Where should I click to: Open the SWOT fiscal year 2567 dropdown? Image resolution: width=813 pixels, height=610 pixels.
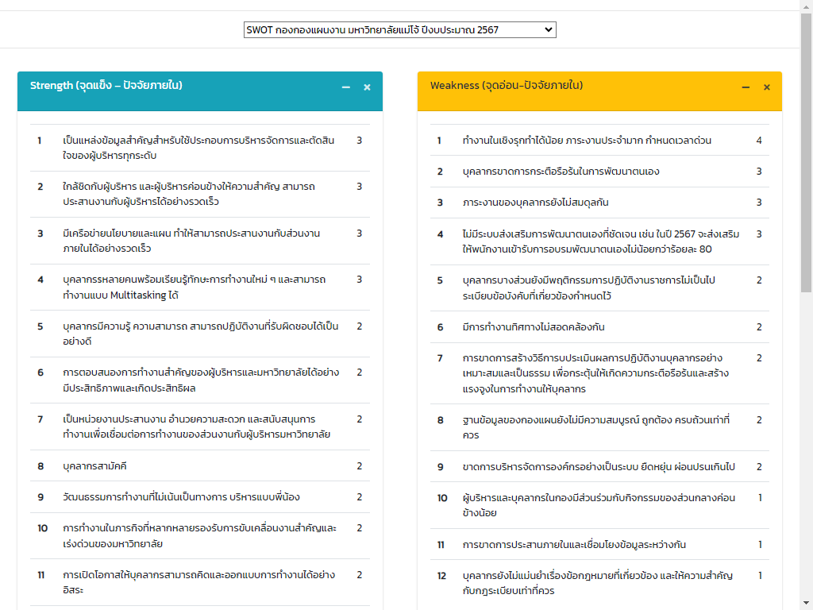[399, 30]
